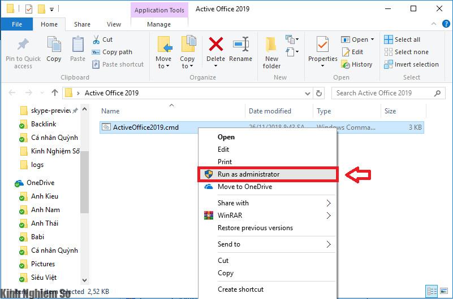Screen dimensions: 453x299
Task: Switch to Details view icon in status bar
Action: tap(432, 291)
